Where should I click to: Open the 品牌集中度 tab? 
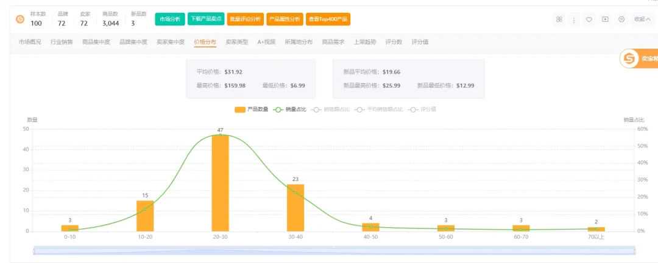coord(133,42)
